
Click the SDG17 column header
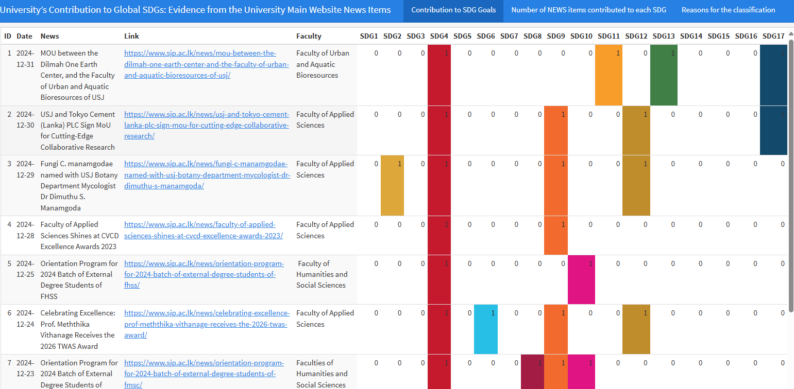pos(773,36)
